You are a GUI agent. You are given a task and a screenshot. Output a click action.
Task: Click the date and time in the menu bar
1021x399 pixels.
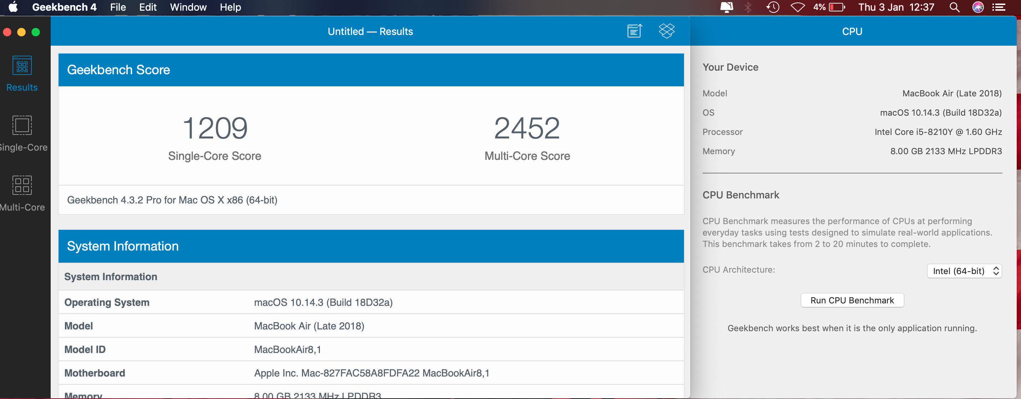[x=896, y=7]
